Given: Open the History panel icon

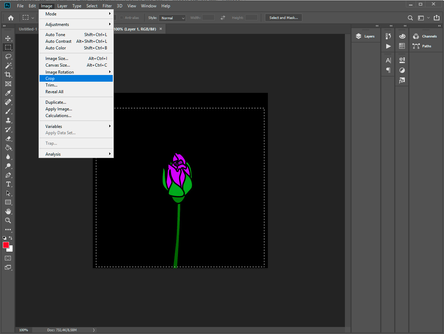Looking at the screenshot, I should point(388,36).
